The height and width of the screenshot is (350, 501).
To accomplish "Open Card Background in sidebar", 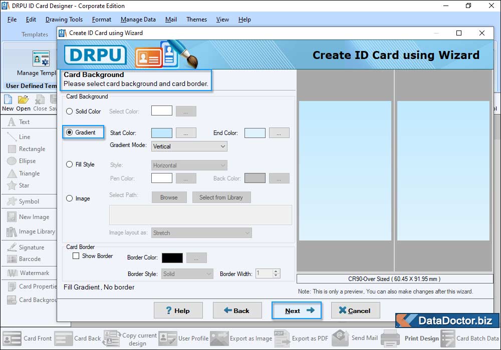I will pos(32,299).
